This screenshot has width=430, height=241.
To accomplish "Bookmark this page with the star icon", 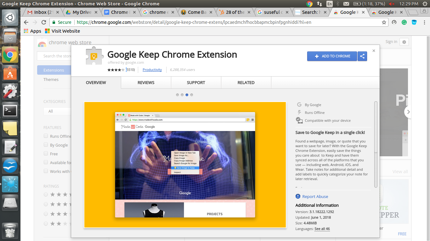I will 384,22.
